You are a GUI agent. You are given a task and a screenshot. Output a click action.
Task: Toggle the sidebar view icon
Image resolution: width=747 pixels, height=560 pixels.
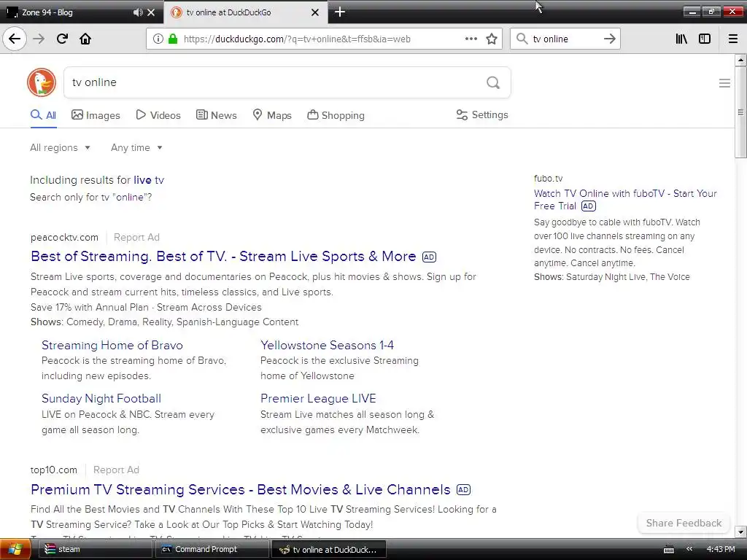[705, 39]
